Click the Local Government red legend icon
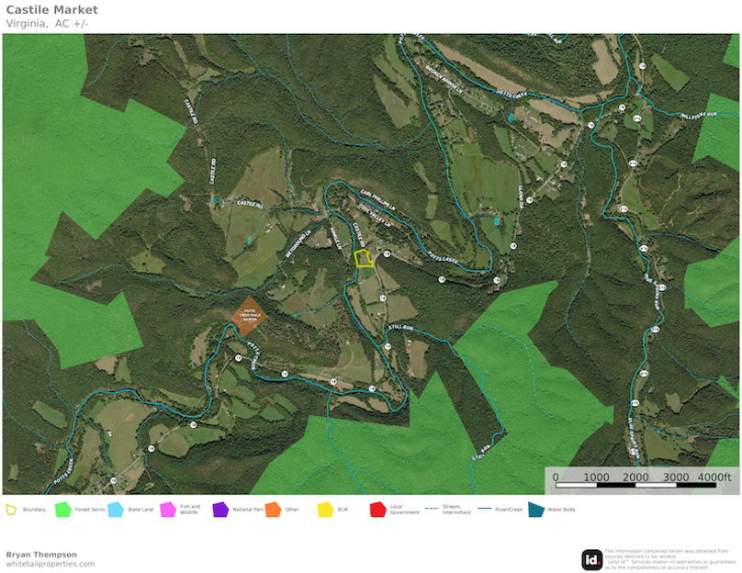This screenshot has height=573, width=742. click(x=377, y=507)
